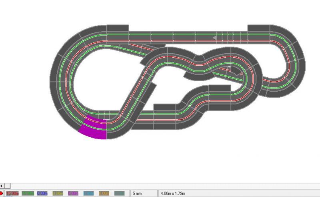Click the horizontal scrollbar thumb
This screenshot has height=197, width=320.
7,186
